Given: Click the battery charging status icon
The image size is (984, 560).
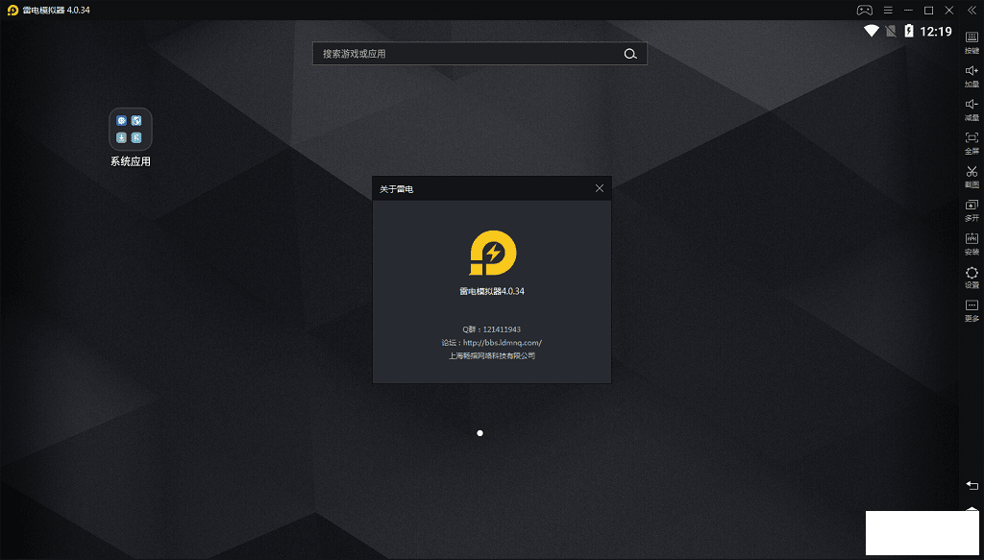Looking at the screenshot, I should 909,31.
